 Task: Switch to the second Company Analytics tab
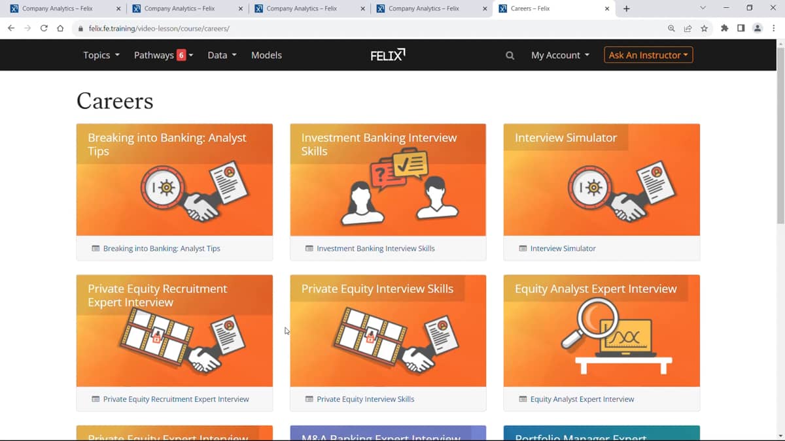coord(188,8)
